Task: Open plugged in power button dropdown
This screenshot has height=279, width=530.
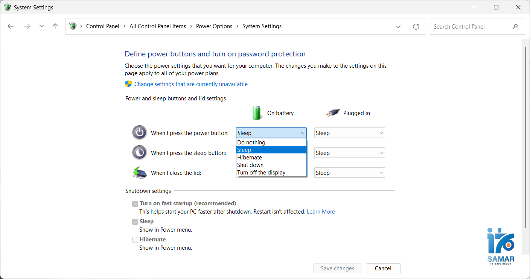Action: 349,133
